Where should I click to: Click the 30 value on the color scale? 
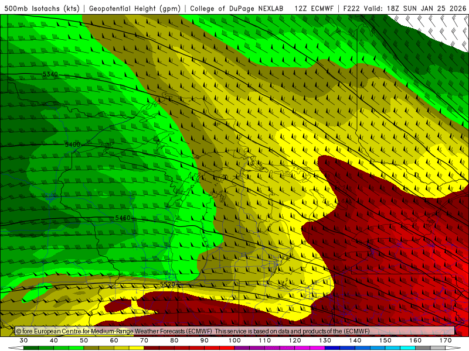pyautogui.click(x=23, y=340)
